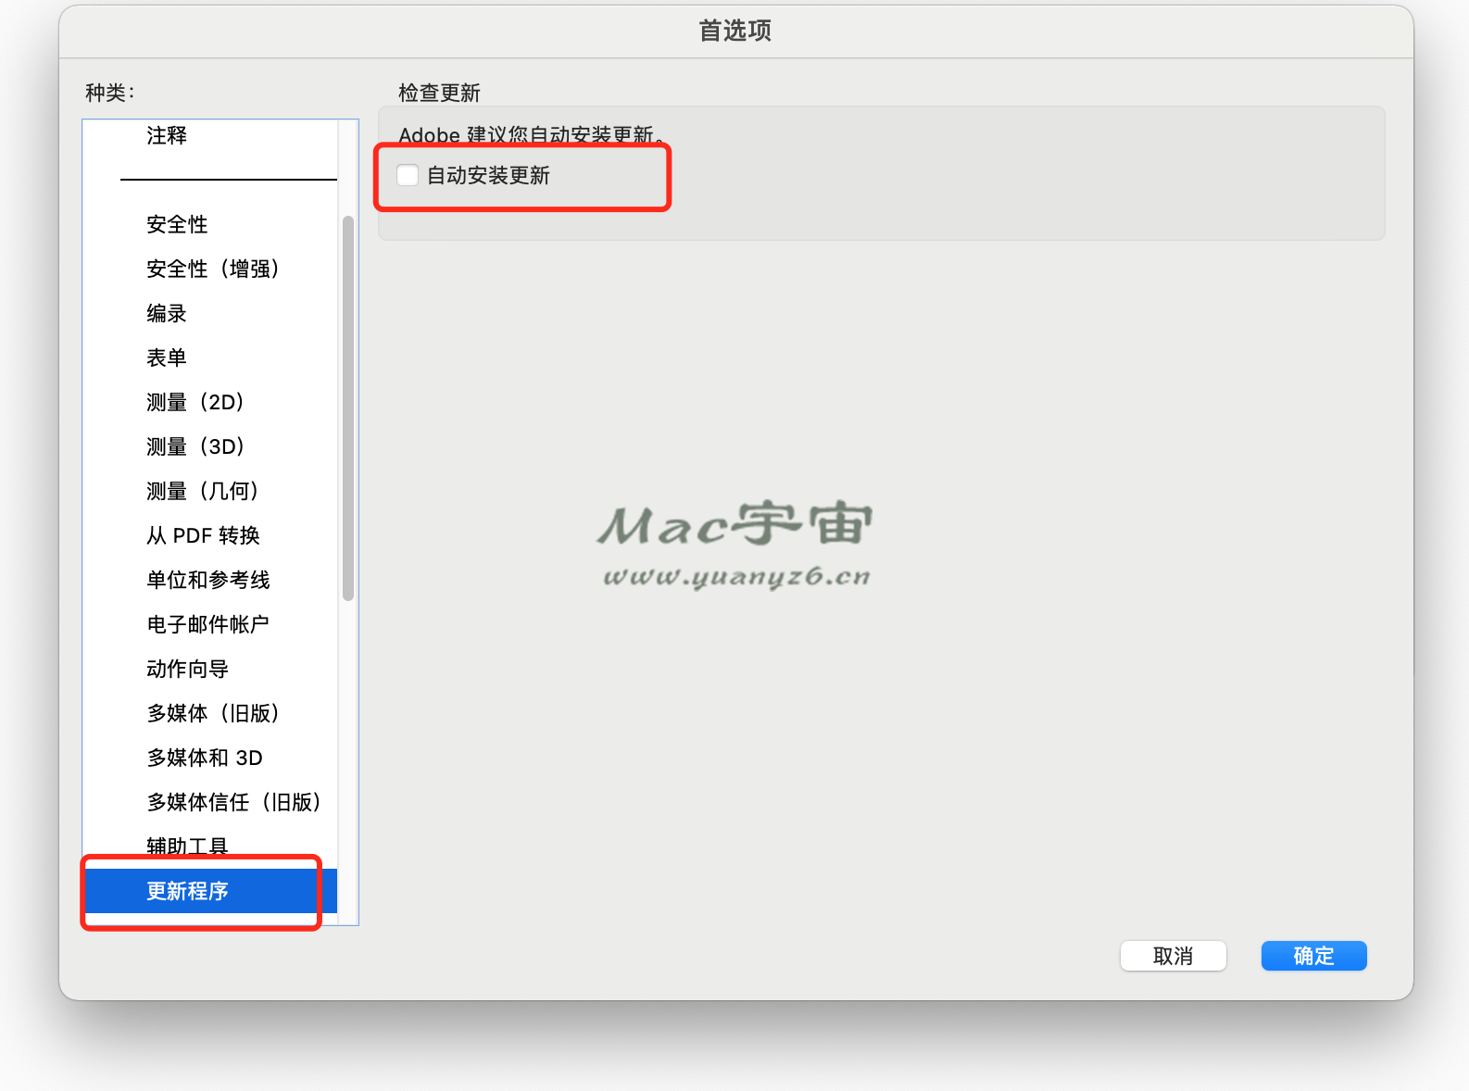Choose 测量（几何） in the list
1469x1091 pixels.
tap(202, 491)
